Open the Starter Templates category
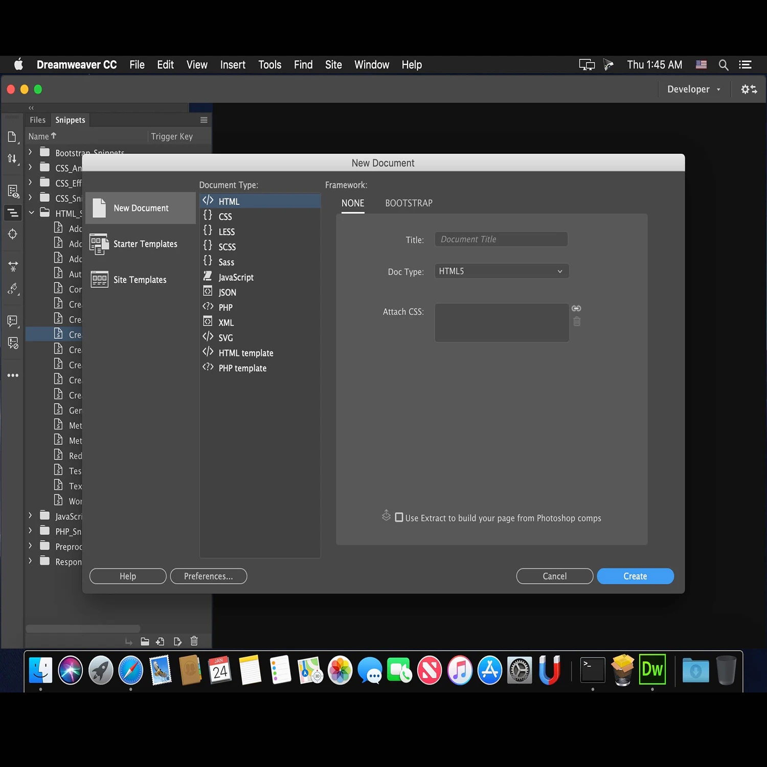 [x=141, y=244]
